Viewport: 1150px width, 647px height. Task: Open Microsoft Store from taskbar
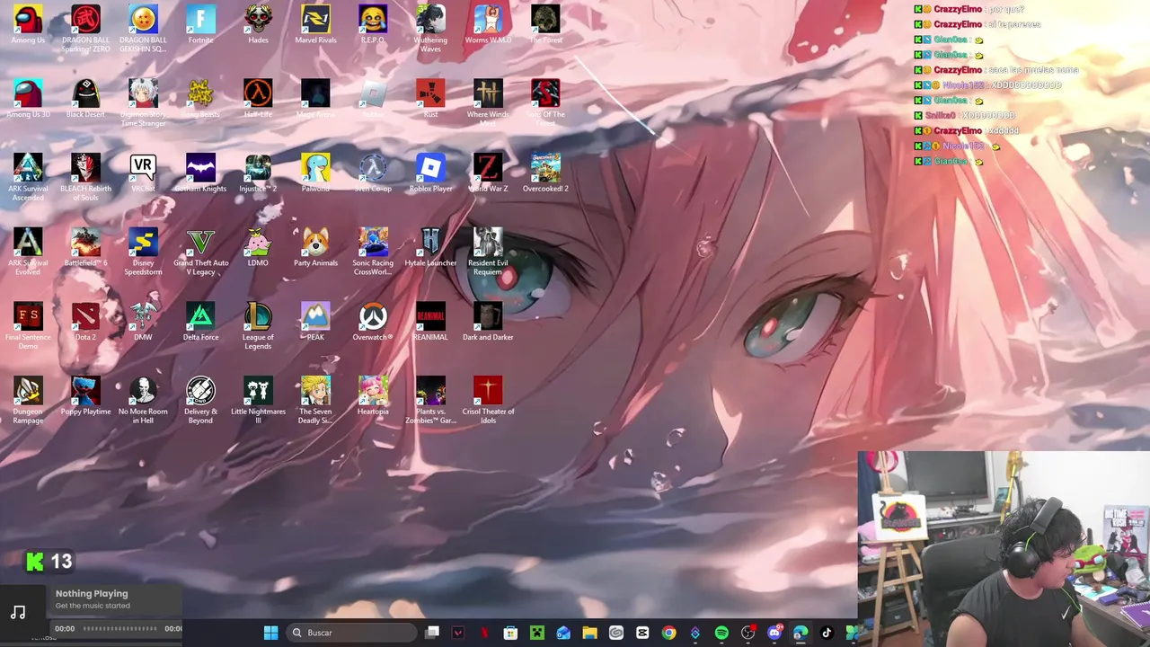point(510,633)
